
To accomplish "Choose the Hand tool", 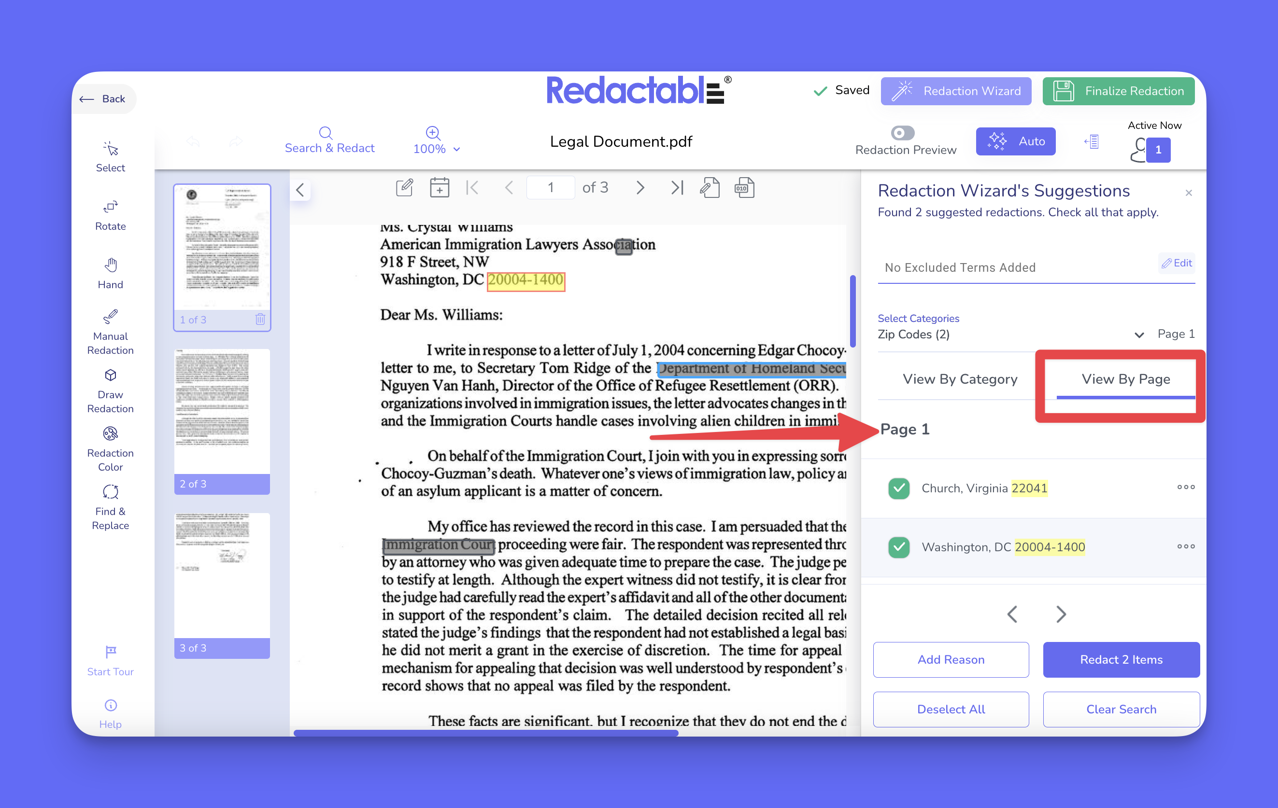I will [x=111, y=265].
